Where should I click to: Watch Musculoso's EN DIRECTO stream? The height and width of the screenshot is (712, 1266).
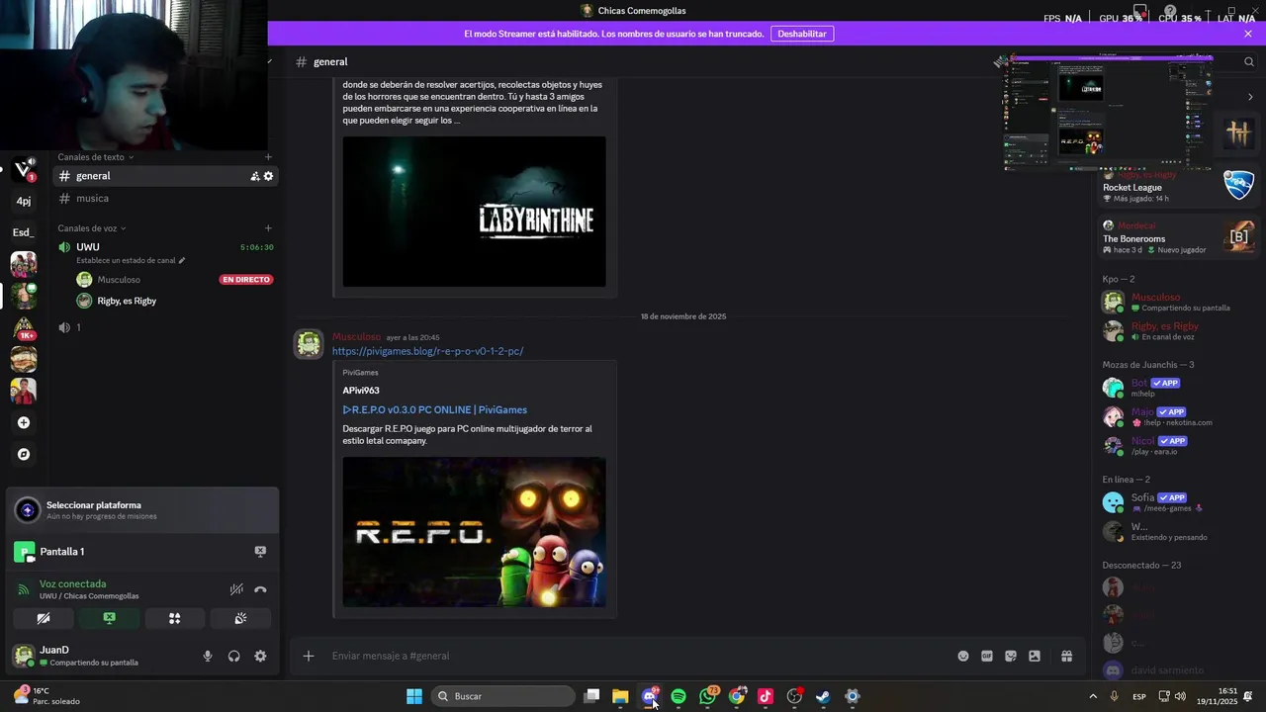coord(246,280)
